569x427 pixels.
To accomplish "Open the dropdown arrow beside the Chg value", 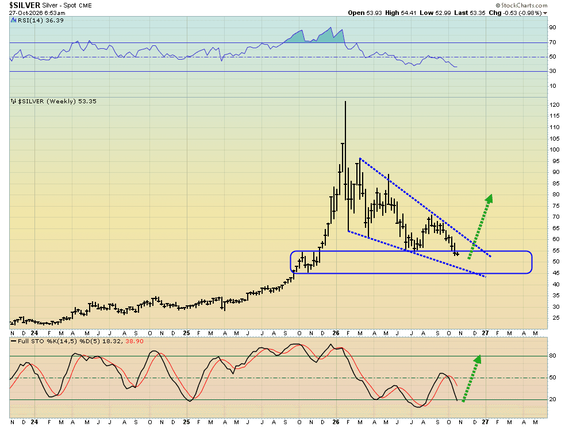I will (x=545, y=13).
